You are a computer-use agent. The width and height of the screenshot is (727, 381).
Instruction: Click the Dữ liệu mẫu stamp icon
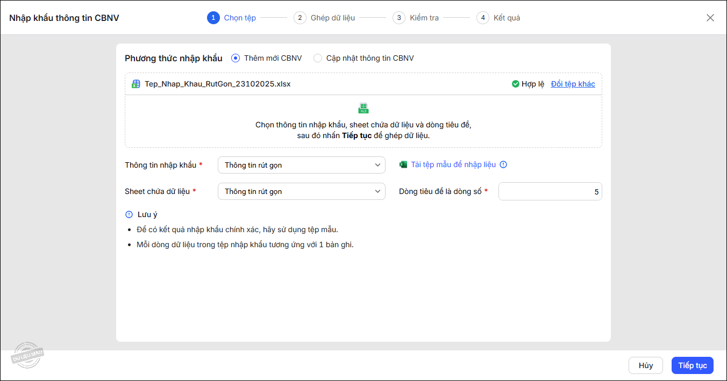(x=27, y=355)
